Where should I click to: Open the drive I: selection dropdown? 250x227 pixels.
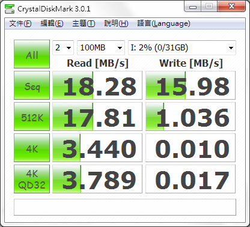click(182, 47)
